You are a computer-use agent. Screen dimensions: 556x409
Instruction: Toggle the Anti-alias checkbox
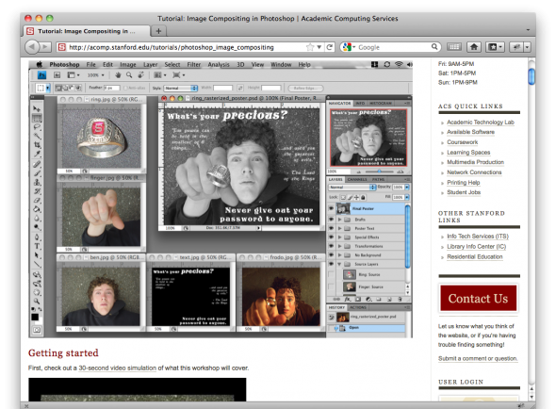pyautogui.click(x=125, y=88)
